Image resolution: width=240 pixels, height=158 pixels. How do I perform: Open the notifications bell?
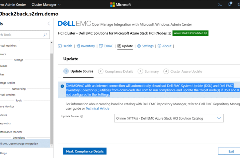[x=230, y=4]
